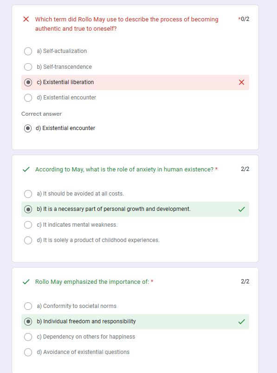The width and height of the screenshot is (277, 373).
Task: Click the 0/2 score on the first question
Action: coord(245,19)
